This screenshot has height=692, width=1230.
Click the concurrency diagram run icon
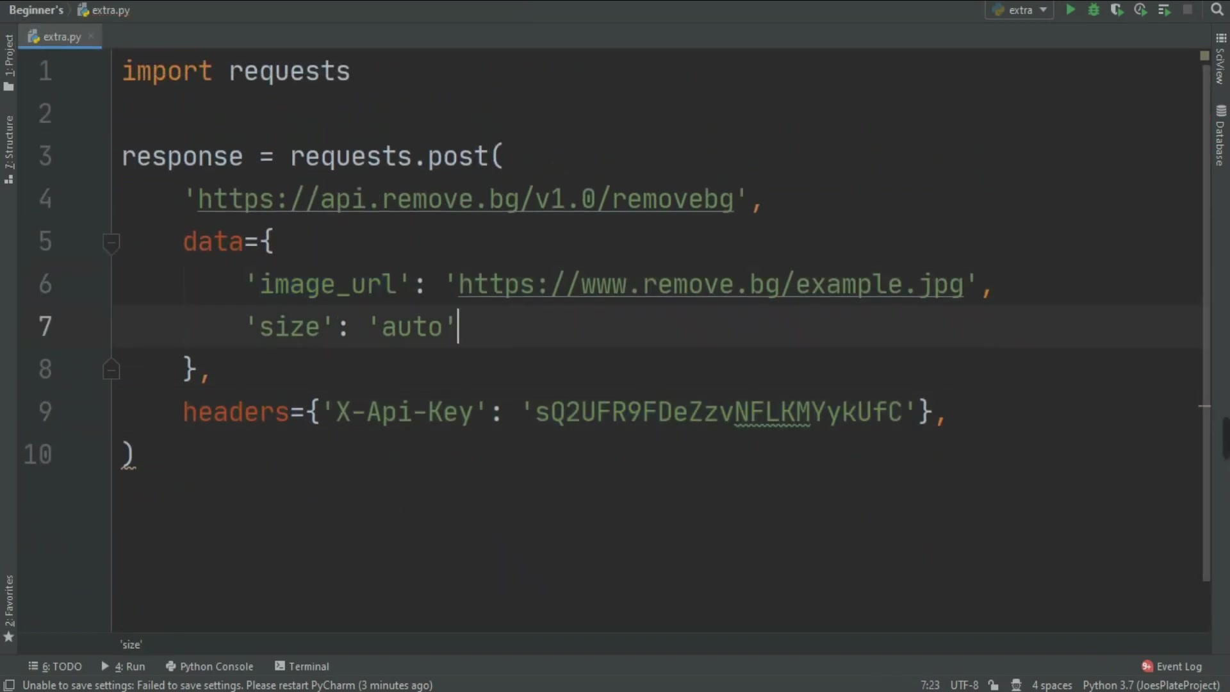(1164, 10)
